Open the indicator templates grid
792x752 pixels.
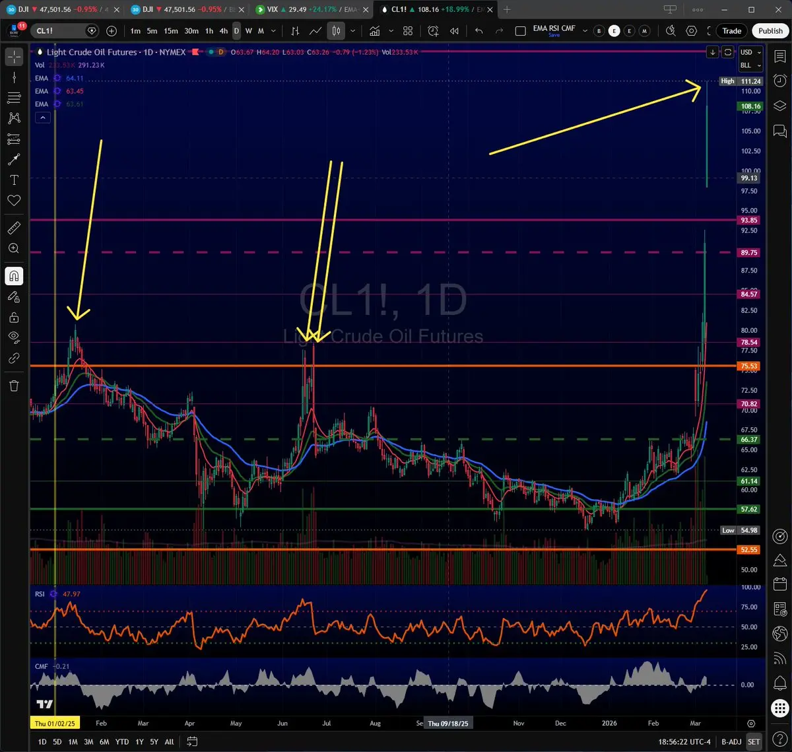[408, 31]
